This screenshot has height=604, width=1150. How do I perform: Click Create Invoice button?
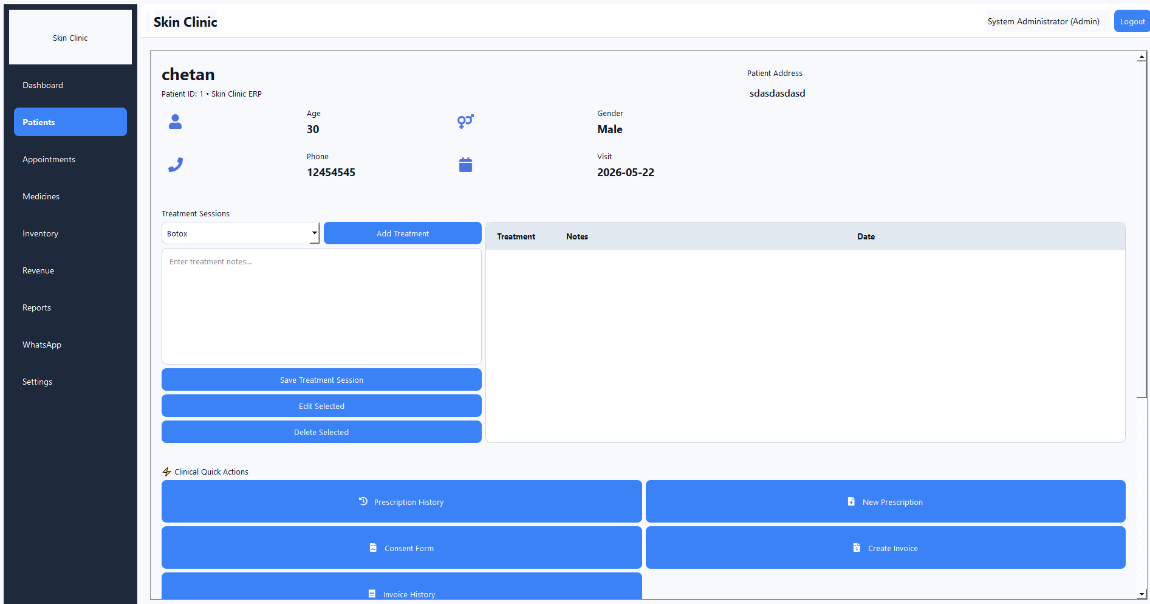[x=886, y=547]
